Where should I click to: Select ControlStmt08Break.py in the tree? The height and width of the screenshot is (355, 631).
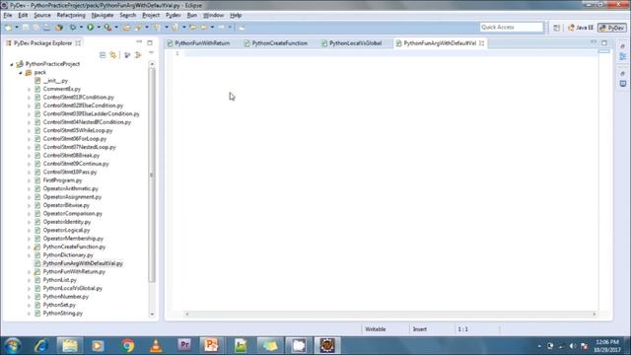click(x=71, y=156)
